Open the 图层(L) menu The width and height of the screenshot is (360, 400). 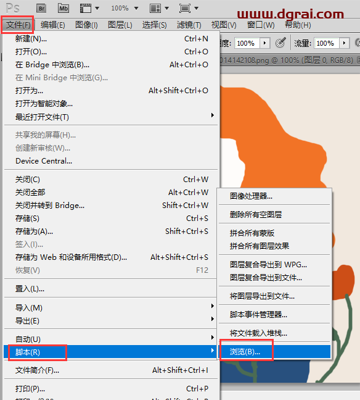[x=120, y=25]
